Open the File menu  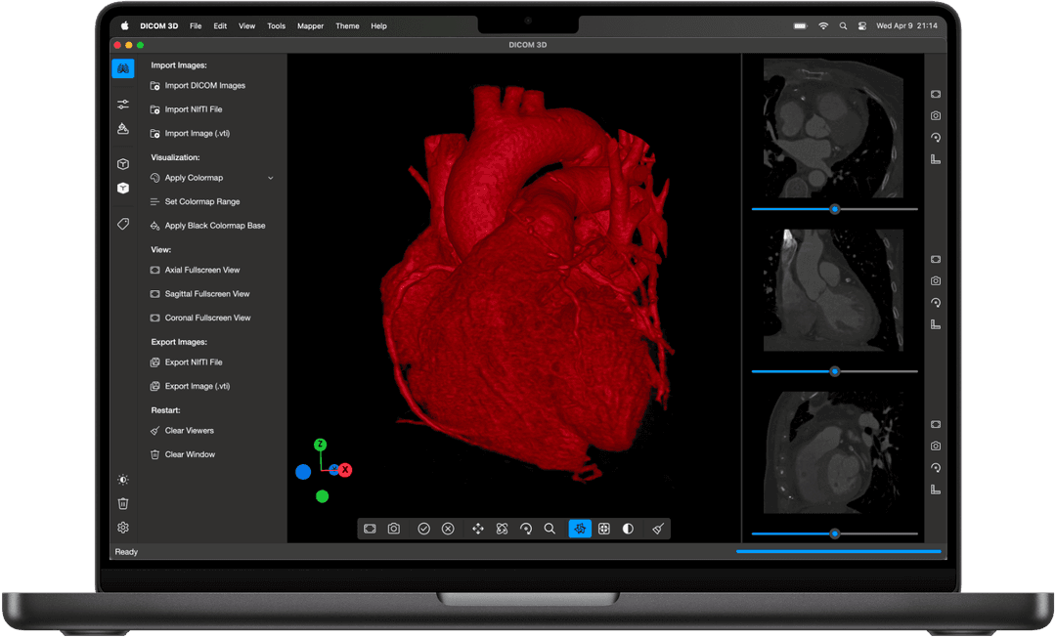click(x=196, y=26)
